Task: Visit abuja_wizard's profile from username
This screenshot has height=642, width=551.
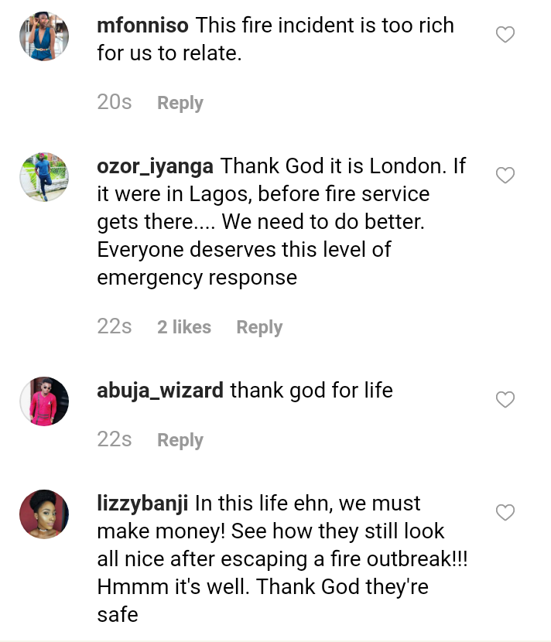Action: [x=160, y=390]
